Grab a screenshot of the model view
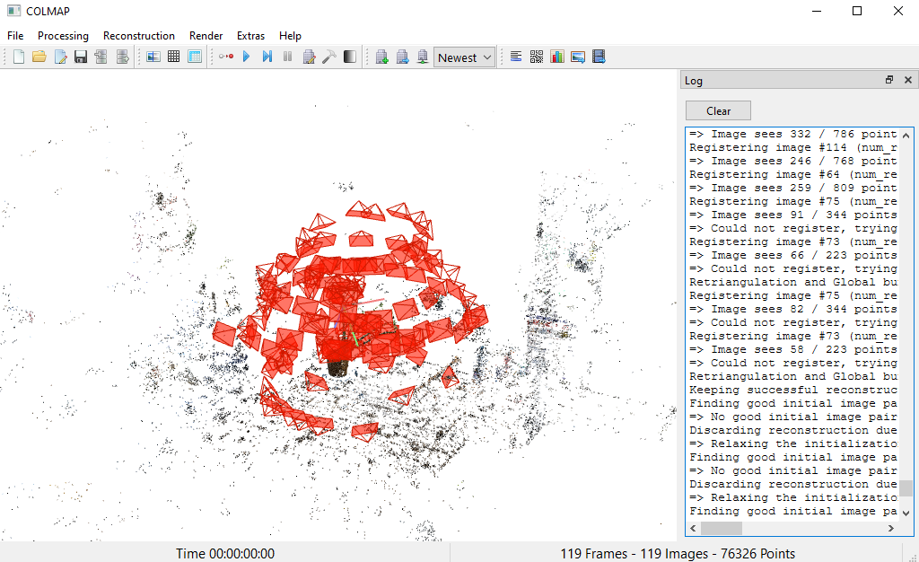This screenshot has width=919, height=562. 579,56
